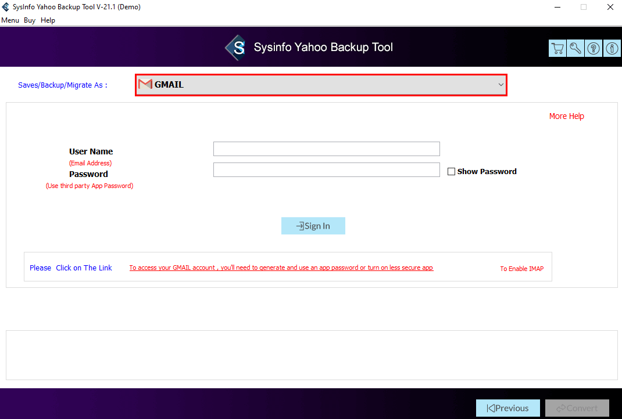Click the Saves/Backup/Migrate As label
Image resolution: width=622 pixels, height=419 pixels.
[63, 85]
